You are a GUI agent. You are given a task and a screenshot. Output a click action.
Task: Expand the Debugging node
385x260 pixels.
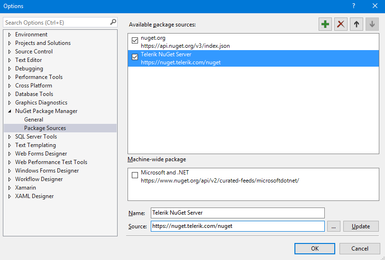(x=9, y=69)
